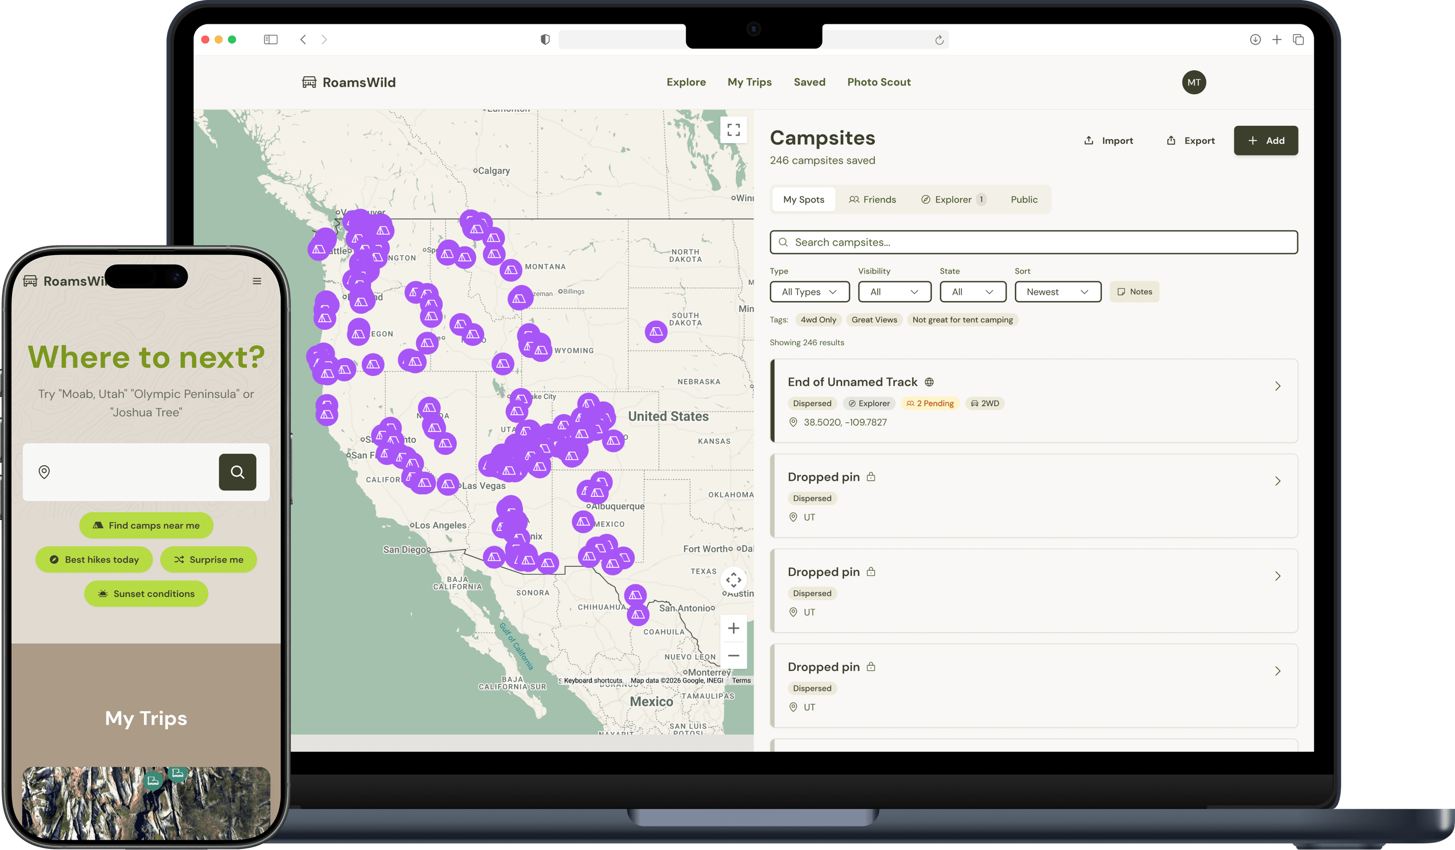The height and width of the screenshot is (850, 1455).
Task: Click the Search campsites field
Action: click(1034, 242)
